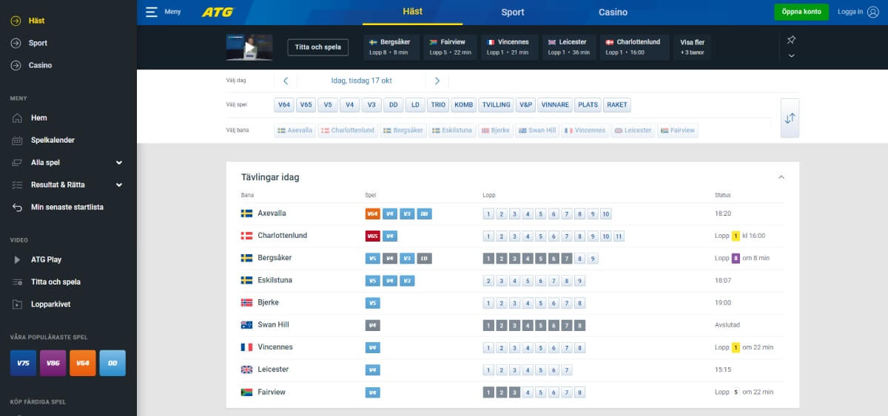Toggle V64 game filter
Image resolution: width=888 pixels, height=416 pixels.
284,105
